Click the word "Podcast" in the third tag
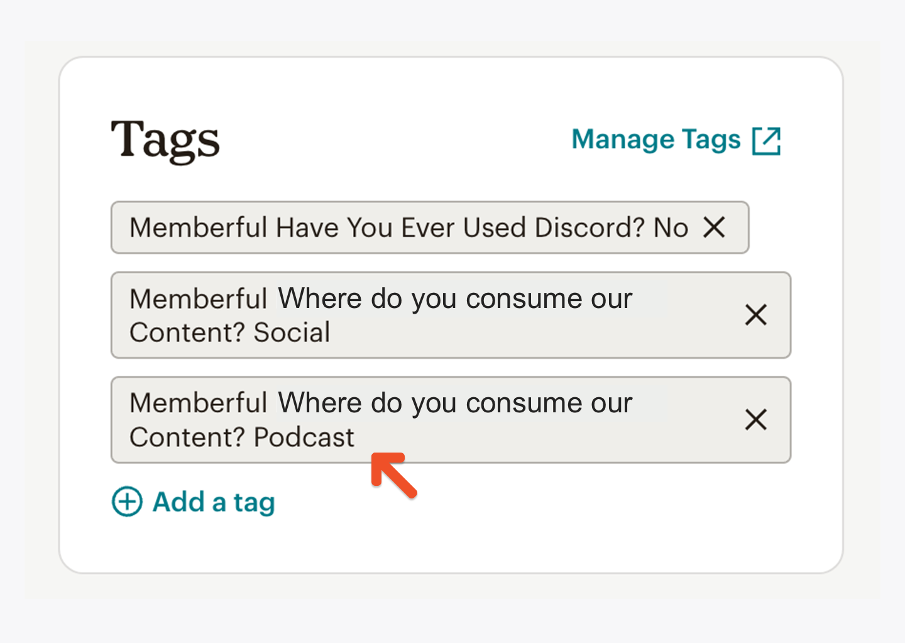Screen dimensions: 905x643 pyautogui.click(x=304, y=437)
